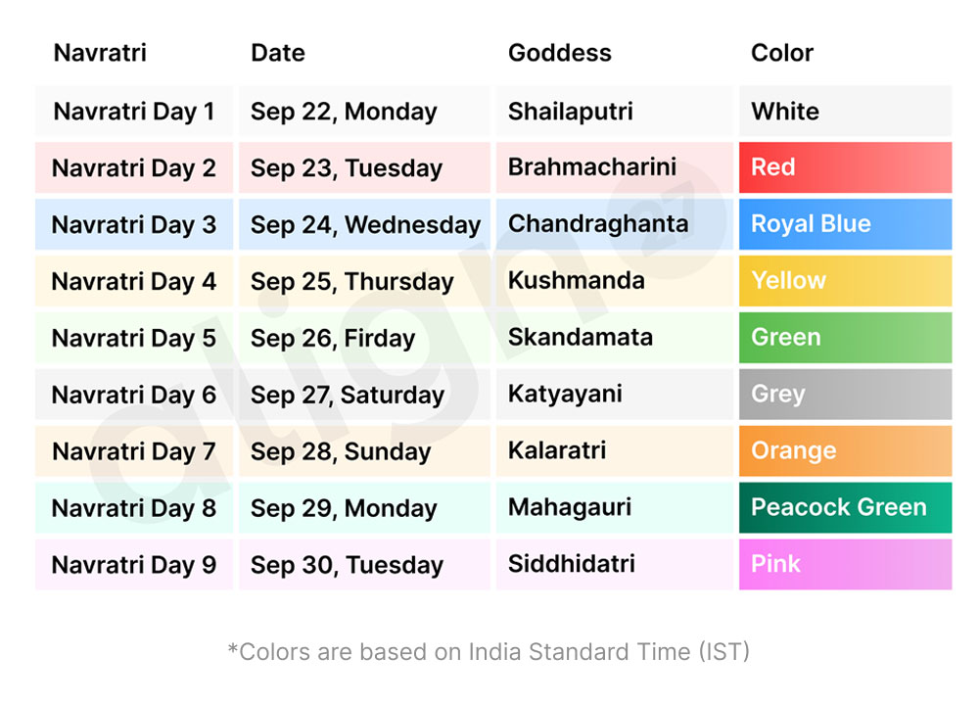Click the Peacock Green swatch

click(845, 508)
